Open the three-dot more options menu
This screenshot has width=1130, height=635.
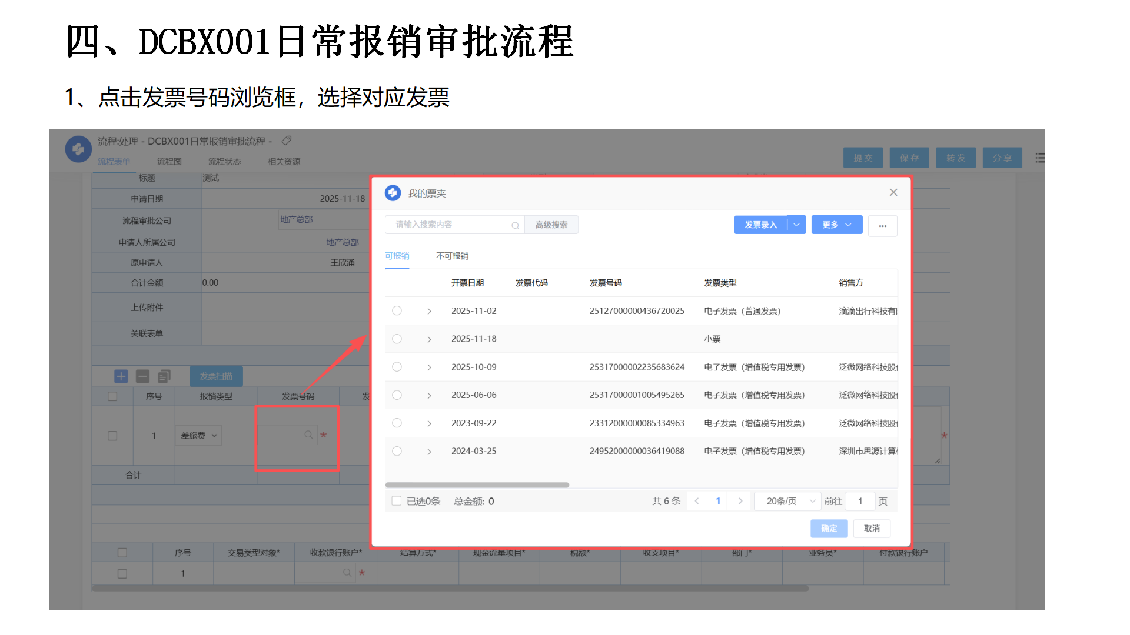click(x=882, y=225)
